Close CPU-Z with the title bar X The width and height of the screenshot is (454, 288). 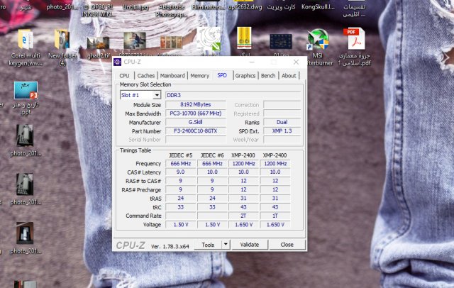[296, 62]
